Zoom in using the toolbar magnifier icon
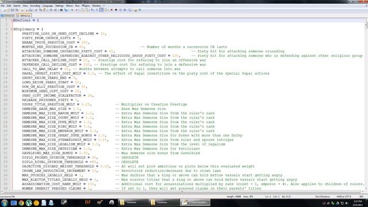This screenshot has height=207, width=368. coord(71,10)
